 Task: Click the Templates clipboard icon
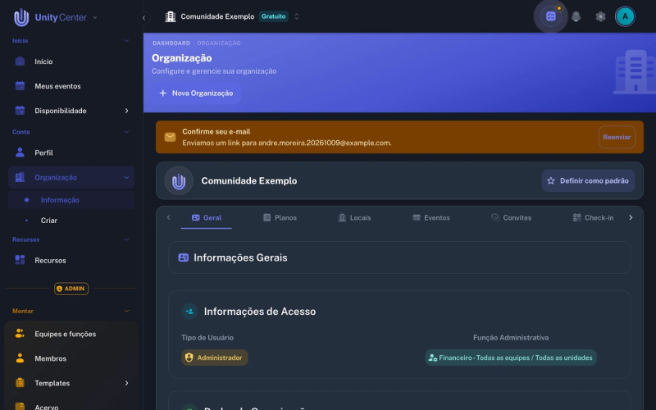pos(20,383)
